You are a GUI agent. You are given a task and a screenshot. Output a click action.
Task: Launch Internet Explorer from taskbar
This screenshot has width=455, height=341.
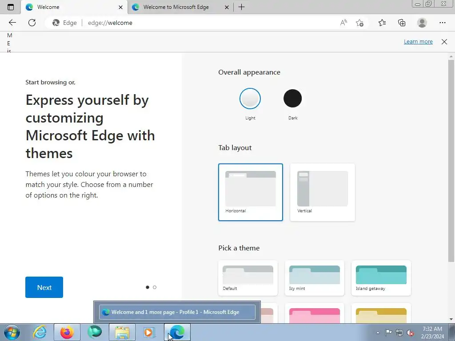40,332
